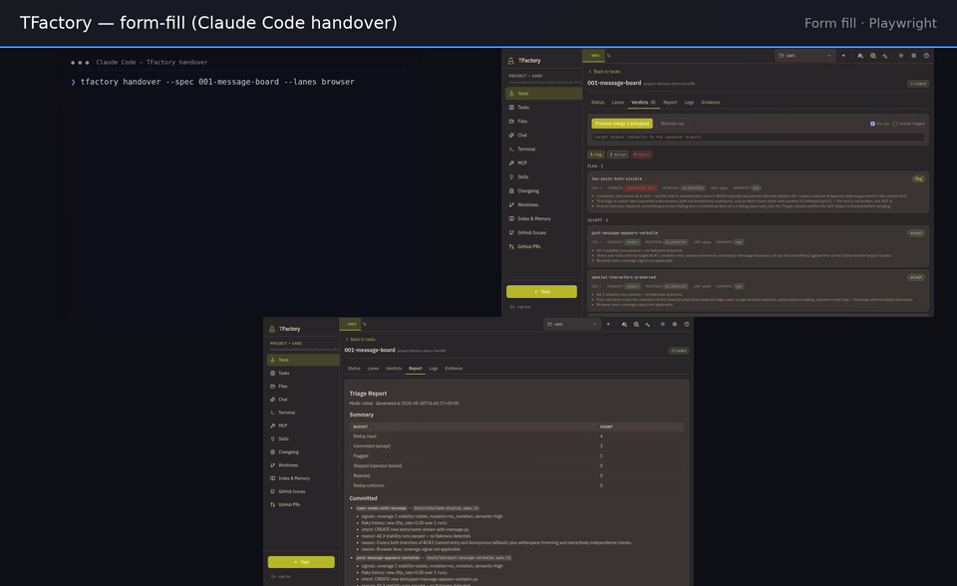Expand the sarc project dropdown in Verdicts window
Screen dimensions: 957x586
[x=805, y=56]
